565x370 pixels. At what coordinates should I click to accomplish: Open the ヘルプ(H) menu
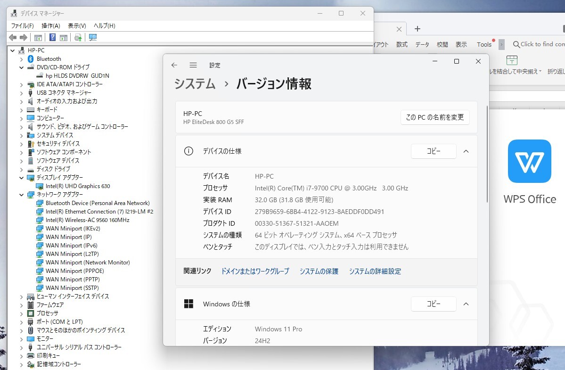coord(105,26)
